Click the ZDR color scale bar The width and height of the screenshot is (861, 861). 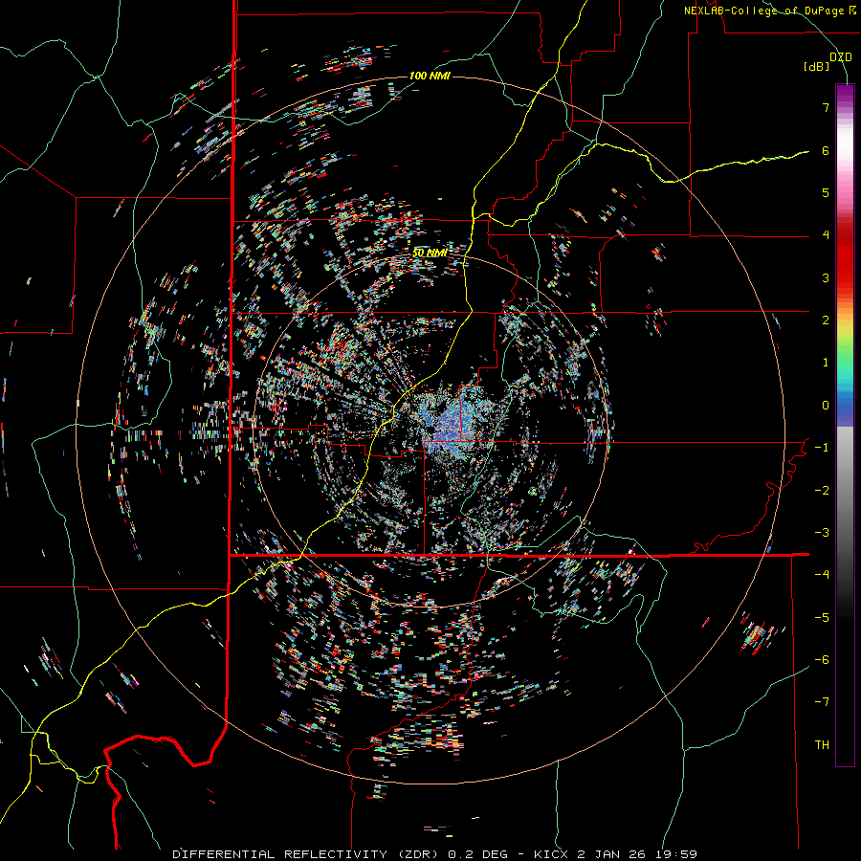coord(845,425)
